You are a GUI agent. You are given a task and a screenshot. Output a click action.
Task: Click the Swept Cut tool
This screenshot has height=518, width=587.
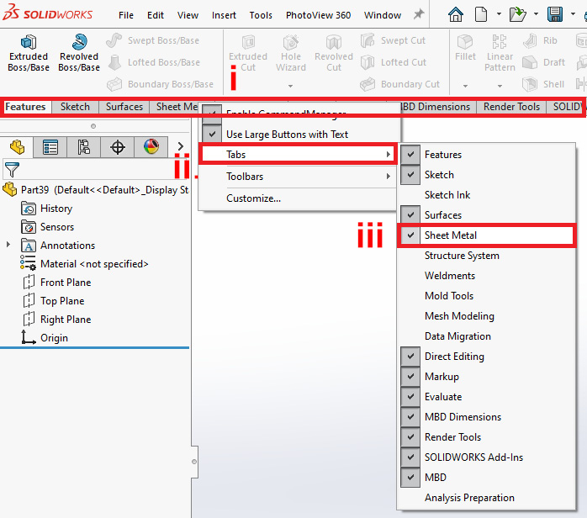(393, 40)
